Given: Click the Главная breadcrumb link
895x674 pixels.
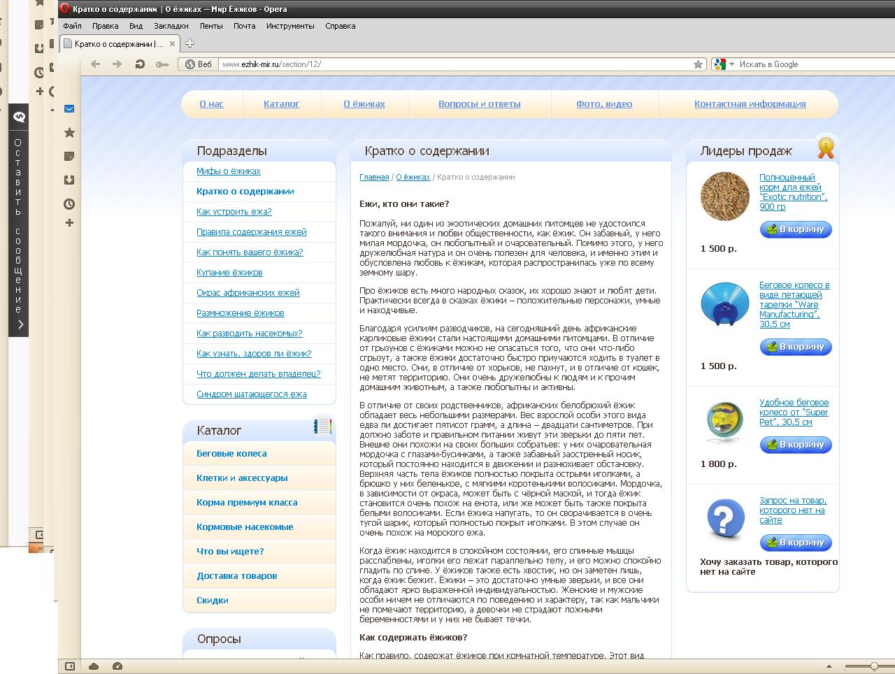Looking at the screenshot, I should tap(374, 178).
